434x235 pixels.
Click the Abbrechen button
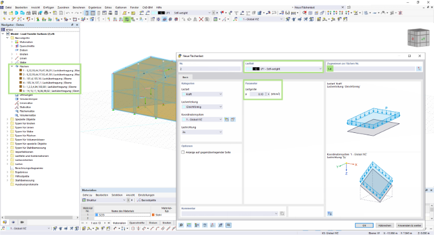[x=384, y=226]
